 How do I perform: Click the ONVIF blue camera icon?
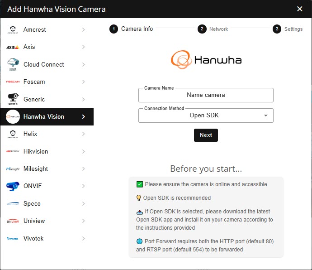[13, 186]
